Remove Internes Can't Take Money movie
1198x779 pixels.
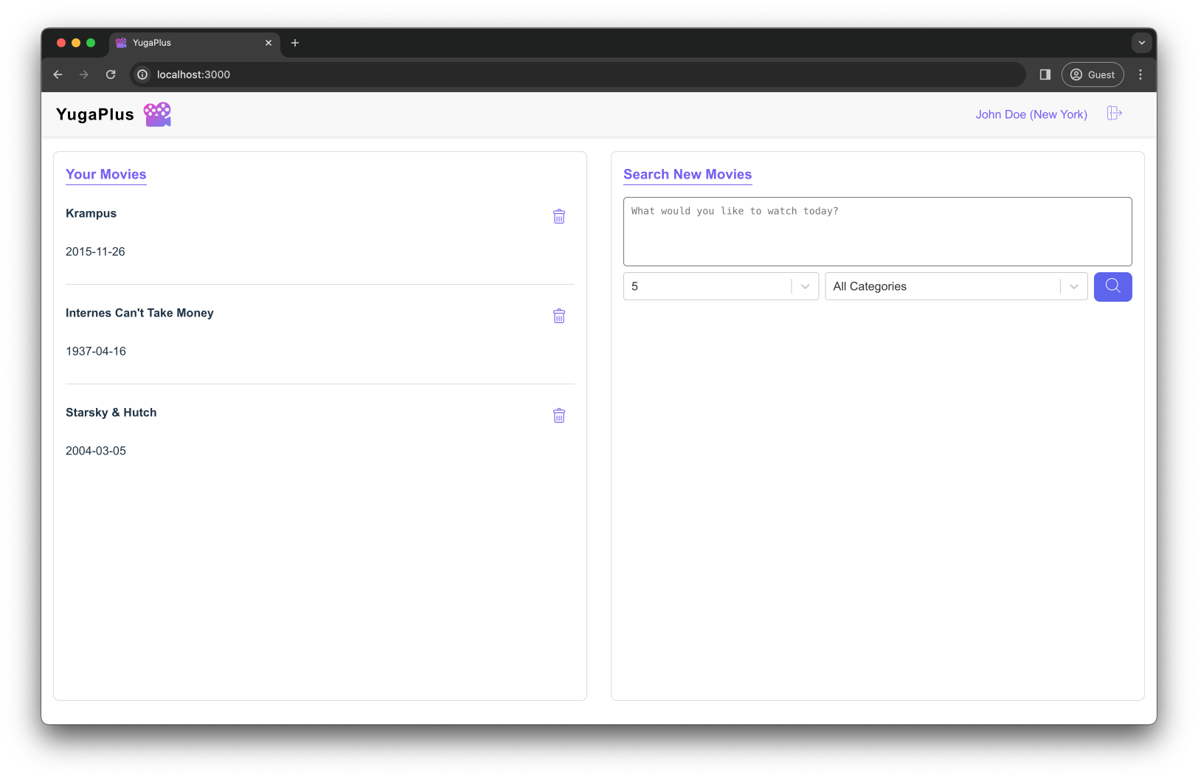click(x=559, y=316)
